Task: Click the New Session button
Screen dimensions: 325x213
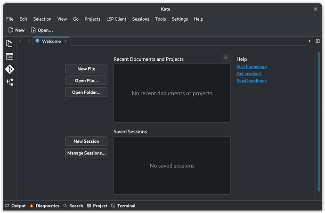Action: pyautogui.click(x=86, y=141)
